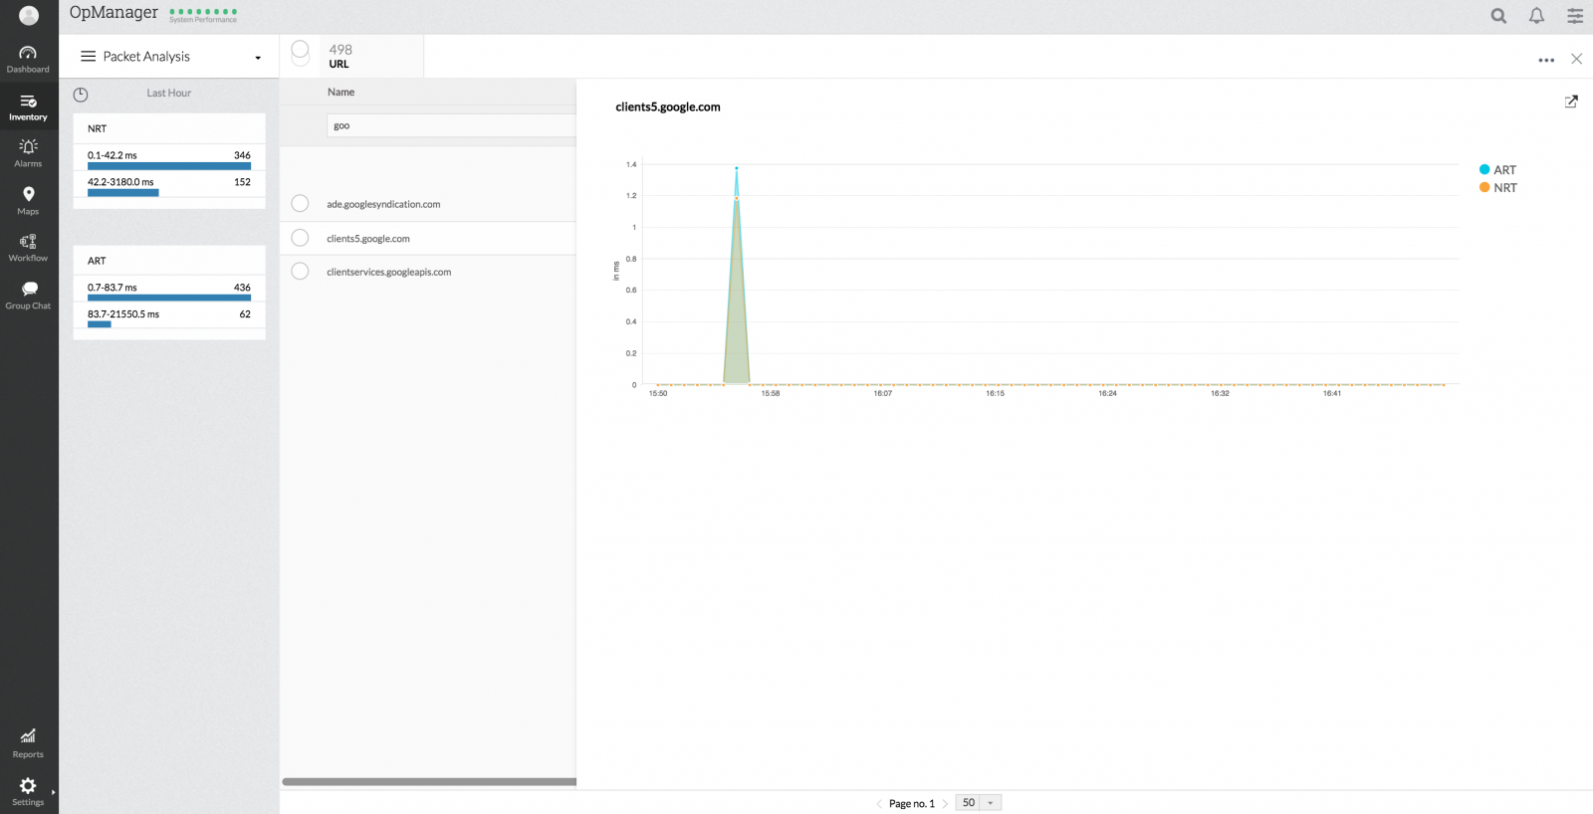
Task: Open the page size 50 dropdown
Action: point(978,803)
